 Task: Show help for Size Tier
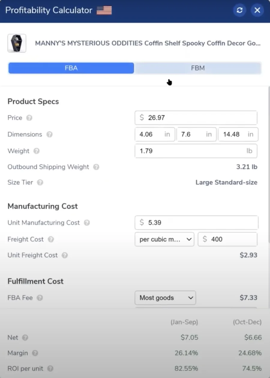[40, 182]
